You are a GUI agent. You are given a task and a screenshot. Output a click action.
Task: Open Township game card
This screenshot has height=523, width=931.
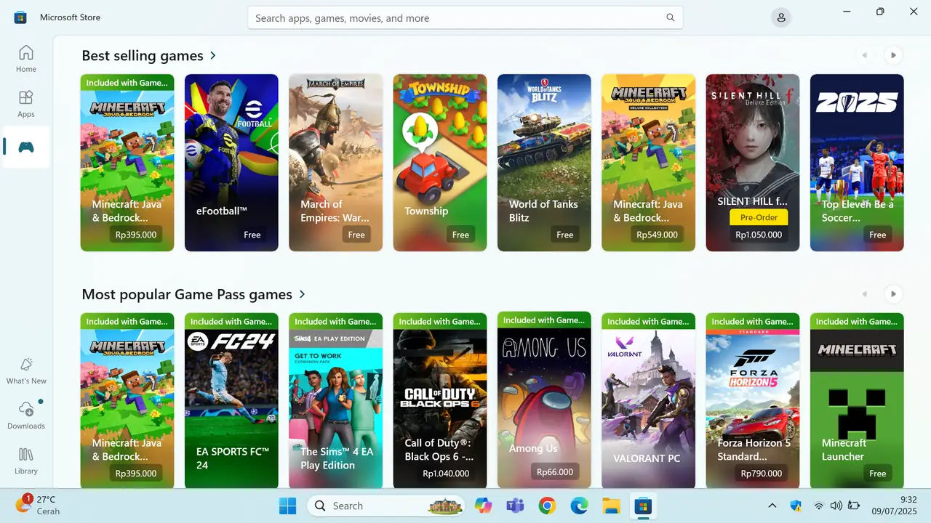(x=440, y=163)
